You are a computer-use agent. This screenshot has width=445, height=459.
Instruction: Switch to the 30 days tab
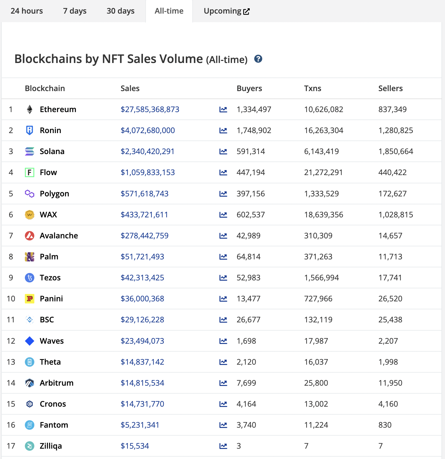[x=120, y=11]
